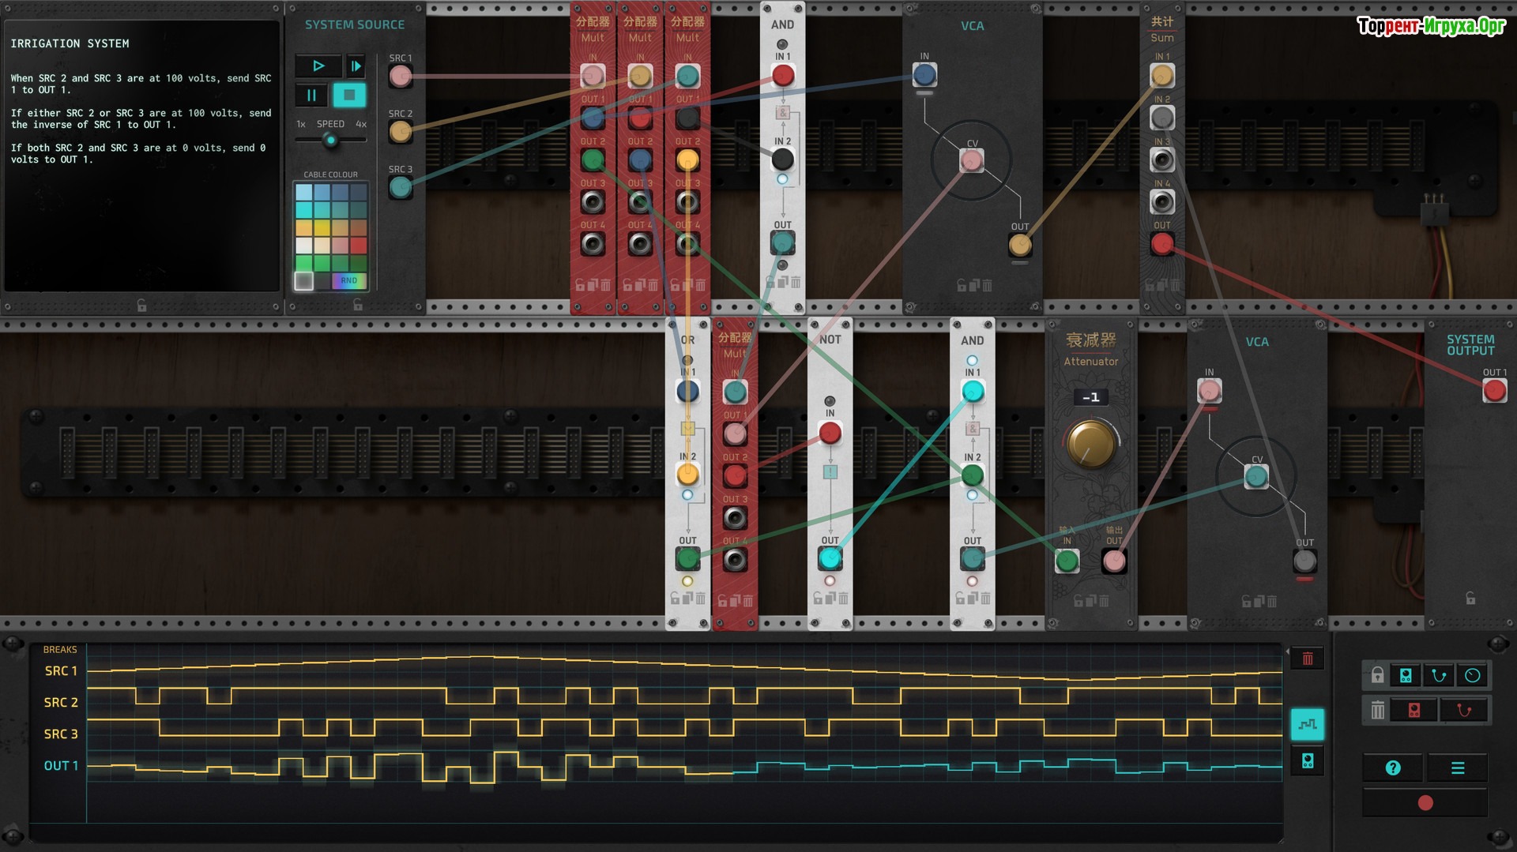This screenshot has height=852, width=1517.
Task: Collapse panel using the small triangle arrow
Action: [x=1288, y=652]
